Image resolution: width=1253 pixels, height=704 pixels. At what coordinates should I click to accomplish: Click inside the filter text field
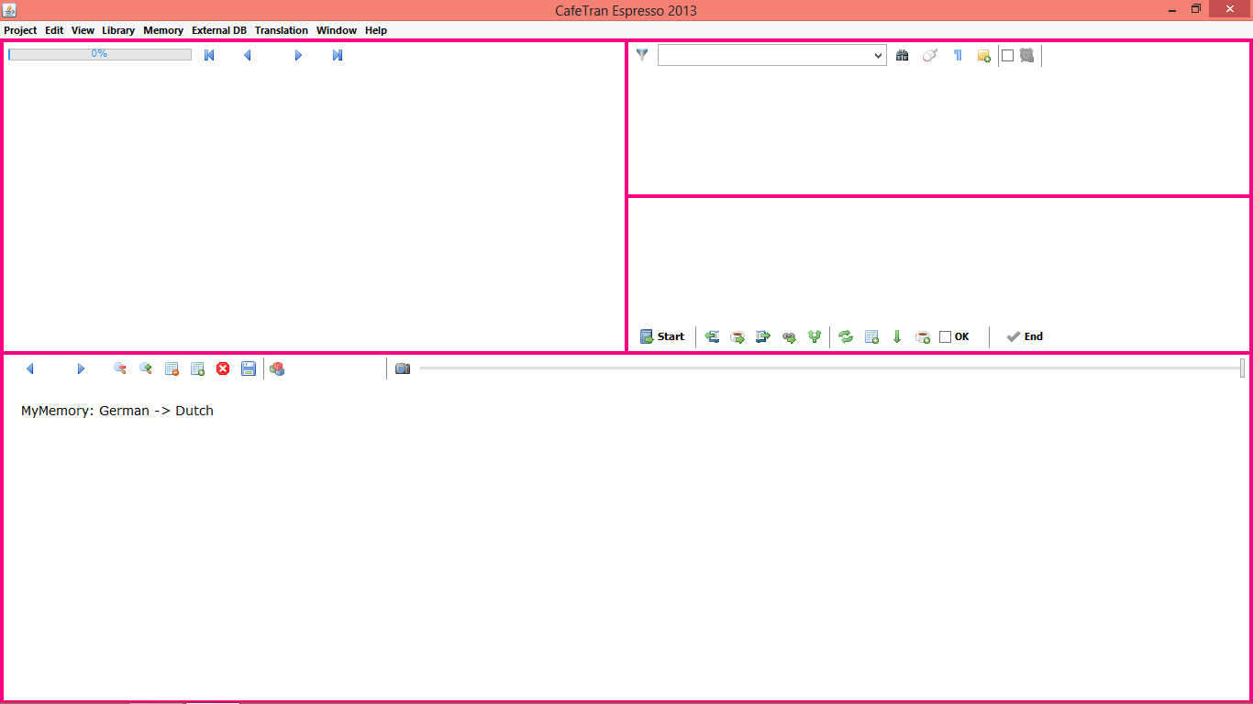point(763,56)
